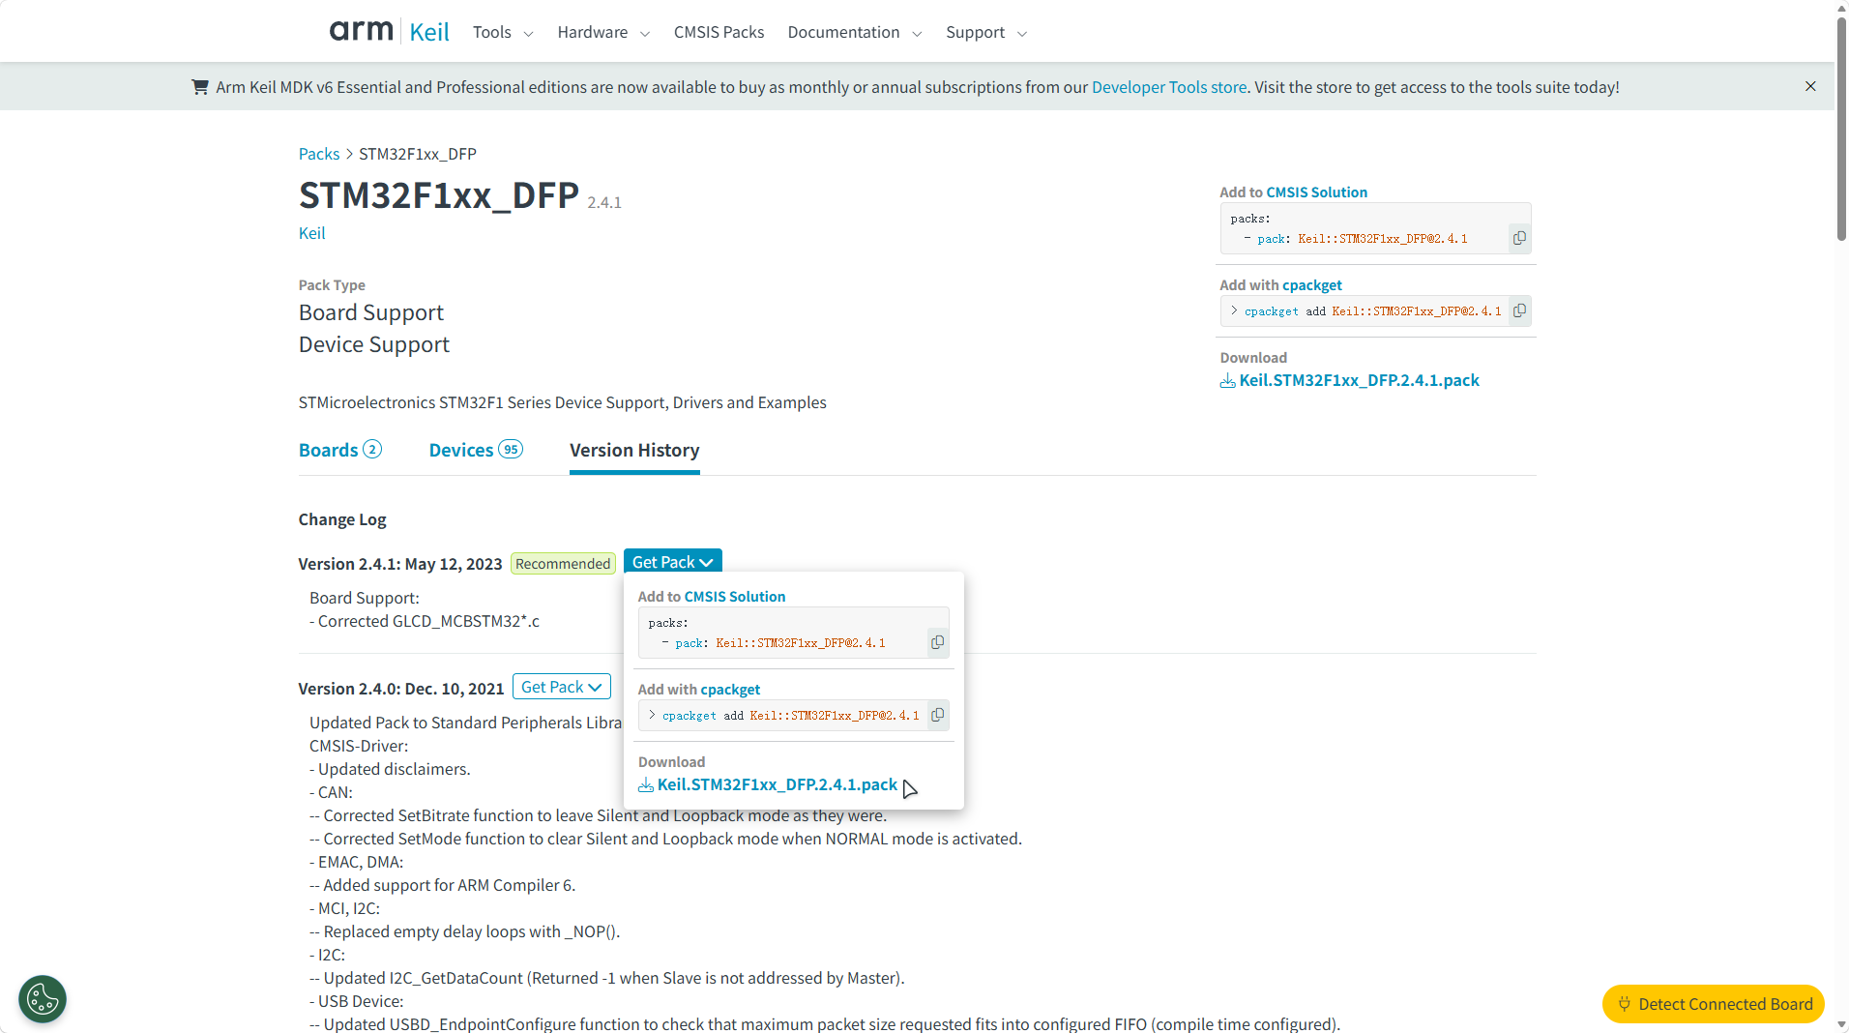Copy the cpackget command in right sidebar

pyautogui.click(x=1519, y=310)
